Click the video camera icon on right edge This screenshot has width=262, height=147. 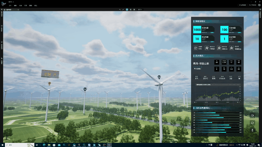(x=252, y=115)
